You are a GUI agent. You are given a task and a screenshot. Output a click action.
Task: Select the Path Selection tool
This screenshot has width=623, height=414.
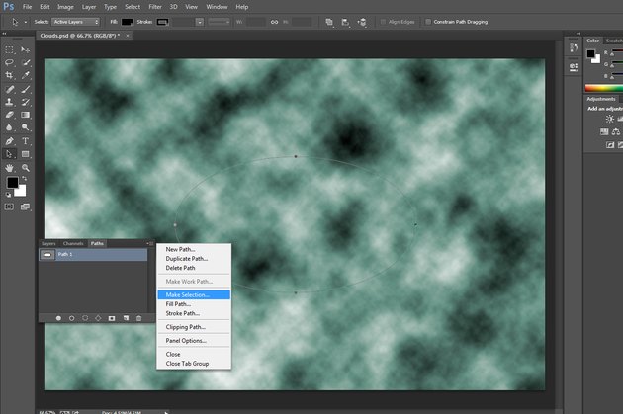point(9,154)
